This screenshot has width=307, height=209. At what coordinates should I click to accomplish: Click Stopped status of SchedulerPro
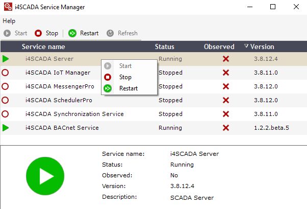tap(170, 100)
